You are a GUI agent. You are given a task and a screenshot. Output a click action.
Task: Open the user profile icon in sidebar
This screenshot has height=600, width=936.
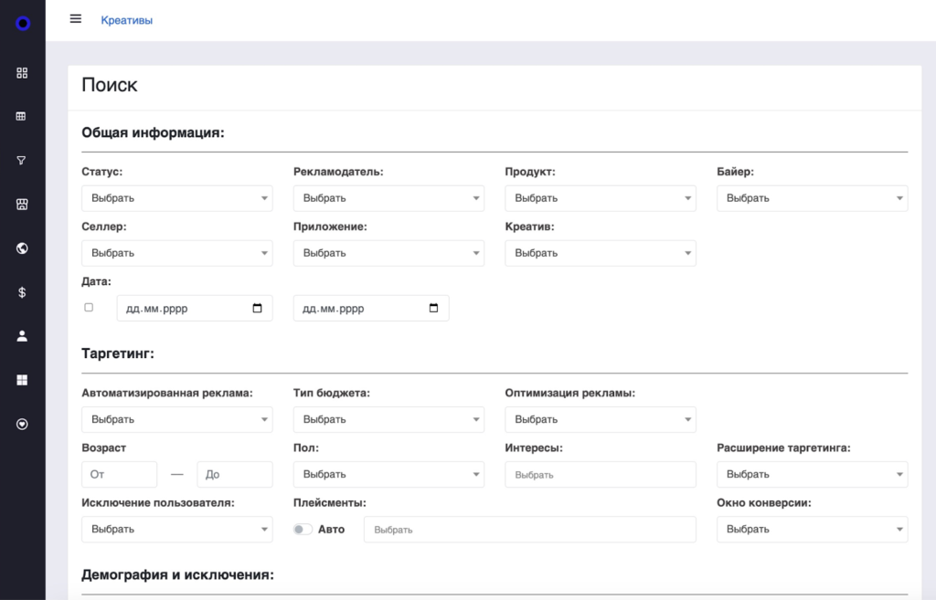(x=22, y=336)
